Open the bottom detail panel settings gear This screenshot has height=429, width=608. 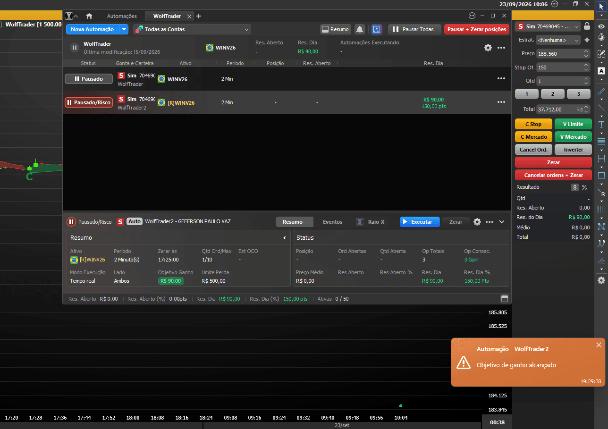(477, 222)
